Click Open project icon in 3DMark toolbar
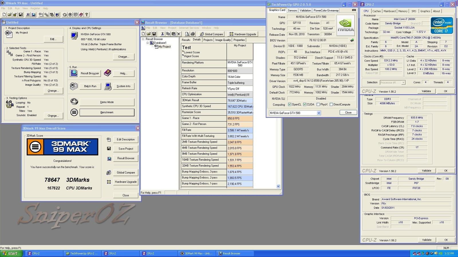The height and width of the screenshot is (257, 458). 9,14
